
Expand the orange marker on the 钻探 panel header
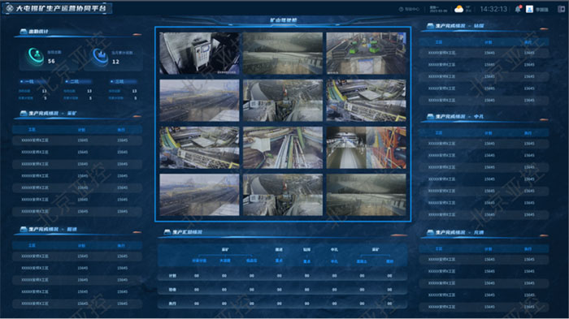pos(544,28)
